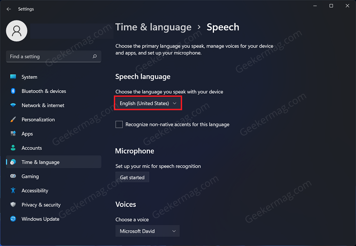Open System settings
This screenshot has height=246, width=356.
point(53,77)
